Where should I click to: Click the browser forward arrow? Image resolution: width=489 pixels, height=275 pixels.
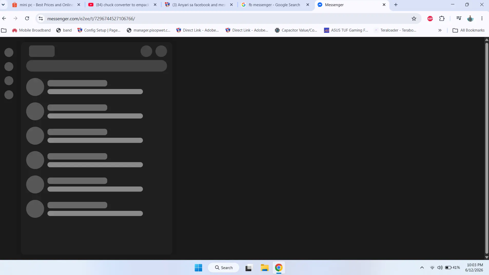[x=15, y=18]
